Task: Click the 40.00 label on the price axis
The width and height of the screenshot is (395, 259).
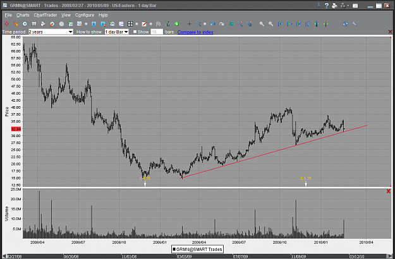Action: tap(16, 107)
